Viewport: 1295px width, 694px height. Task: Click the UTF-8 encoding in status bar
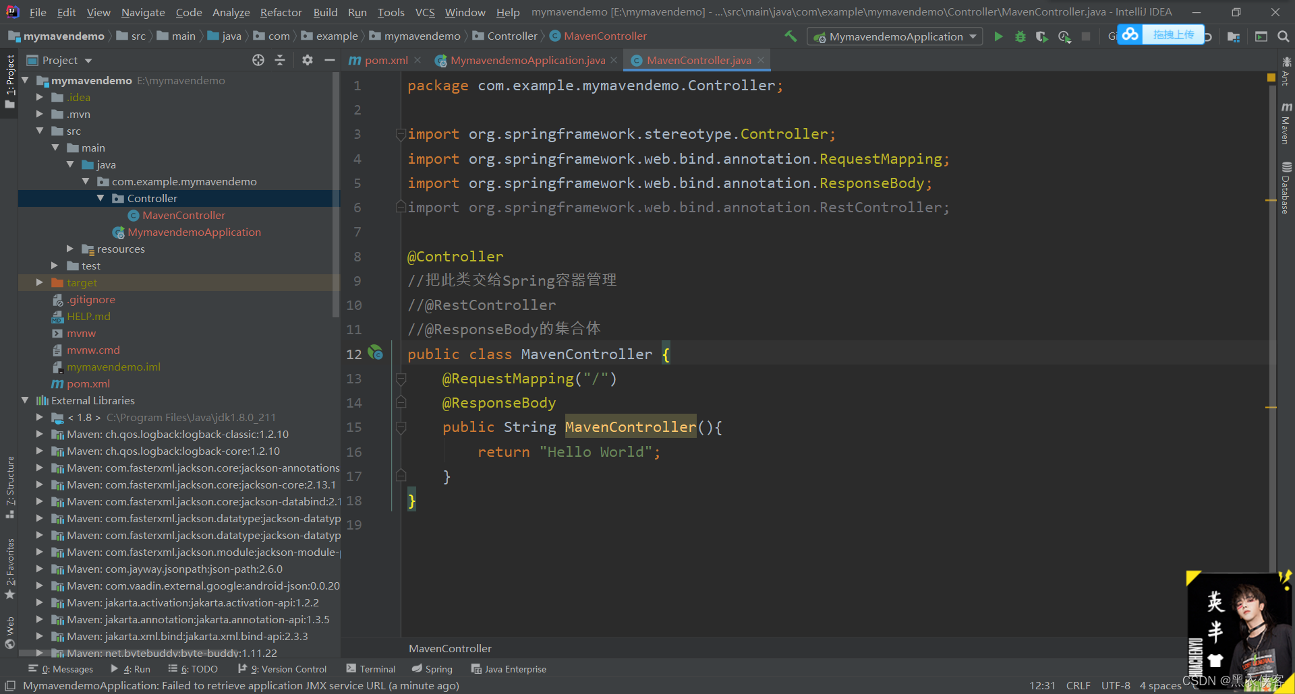[1116, 686]
